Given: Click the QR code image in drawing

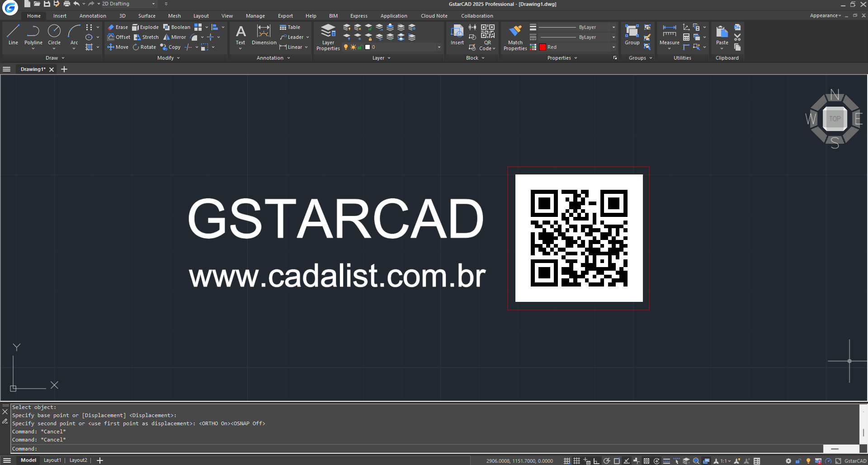Looking at the screenshot, I should pyautogui.click(x=579, y=238).
